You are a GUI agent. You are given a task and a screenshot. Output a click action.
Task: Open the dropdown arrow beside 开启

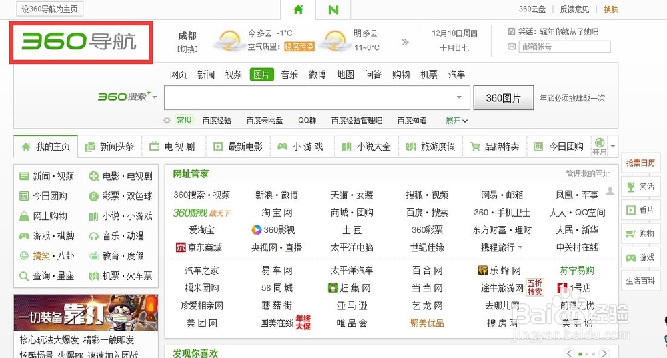point(612,146)
